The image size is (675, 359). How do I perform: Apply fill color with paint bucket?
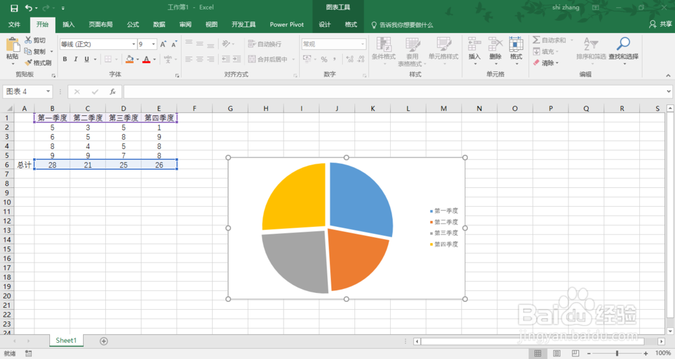tap(129, 59)
